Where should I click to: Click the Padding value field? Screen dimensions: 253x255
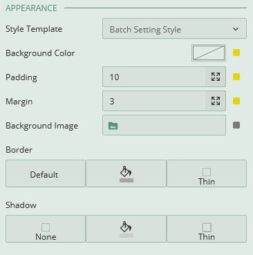[x=154, y=77]
